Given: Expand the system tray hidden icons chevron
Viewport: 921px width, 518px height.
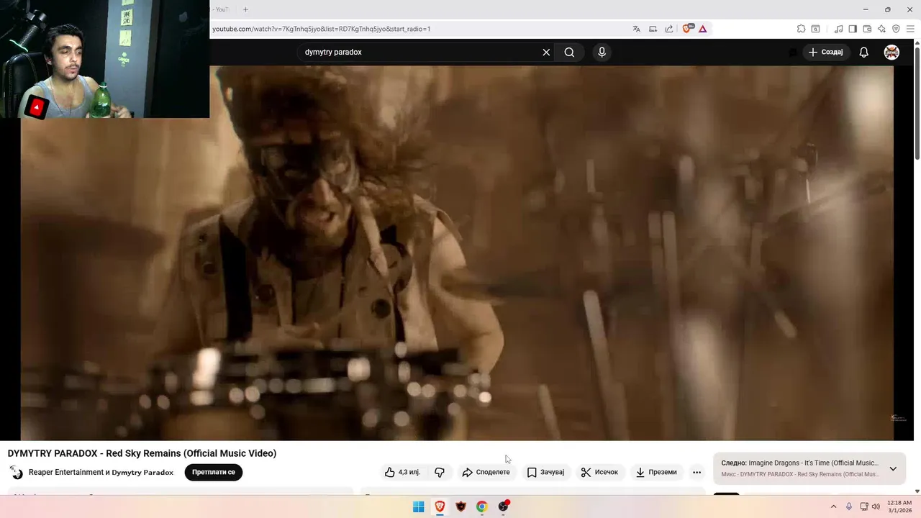Looking at the screenshot, I should (834, 506).
